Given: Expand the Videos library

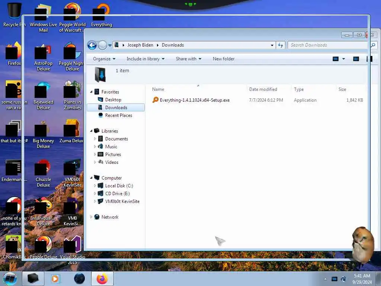Looking at the screenshot, I should pos(95,162).
